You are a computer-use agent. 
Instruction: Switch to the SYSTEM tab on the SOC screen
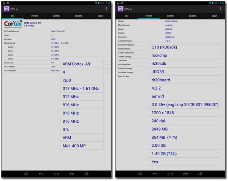35,16
